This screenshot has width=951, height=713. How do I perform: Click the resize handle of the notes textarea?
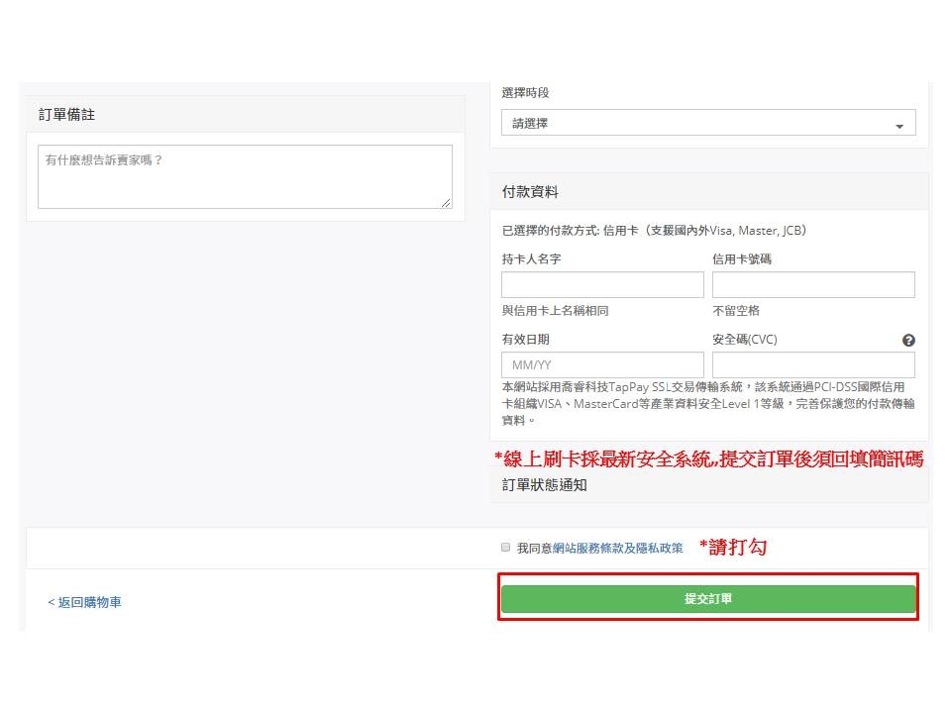pos(446,202)
